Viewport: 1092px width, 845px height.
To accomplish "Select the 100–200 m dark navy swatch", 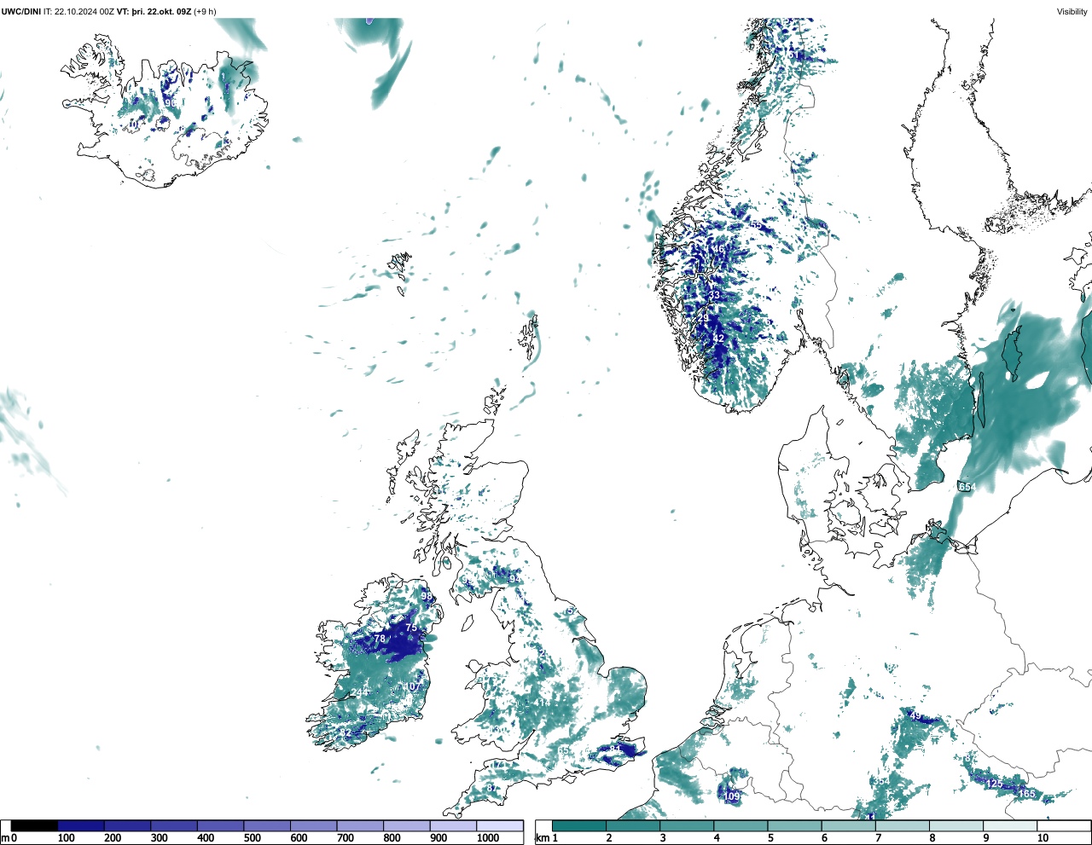I will pyautogui.click(x=81, y=826).
